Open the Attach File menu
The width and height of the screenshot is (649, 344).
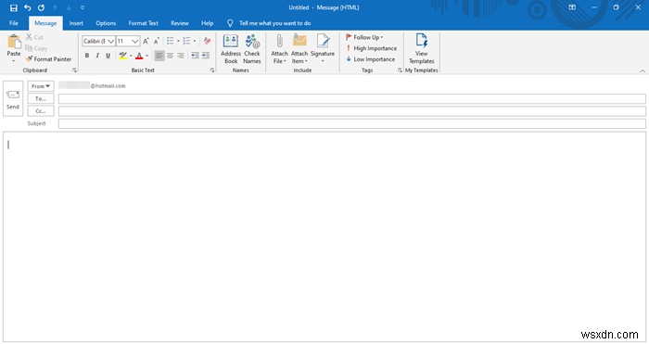279,49
